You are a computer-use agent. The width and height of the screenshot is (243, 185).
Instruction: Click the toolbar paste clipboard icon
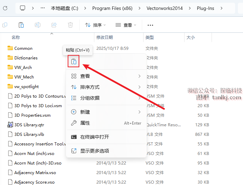tap(21, 25)
